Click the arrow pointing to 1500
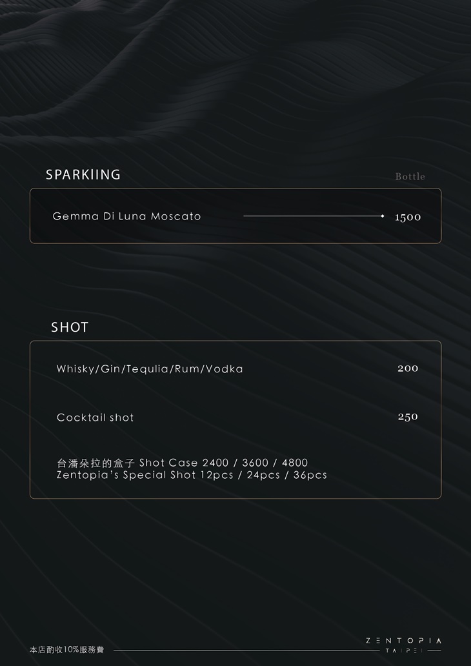The width and height of the screenshot is (471, 666). pos(314,216)
